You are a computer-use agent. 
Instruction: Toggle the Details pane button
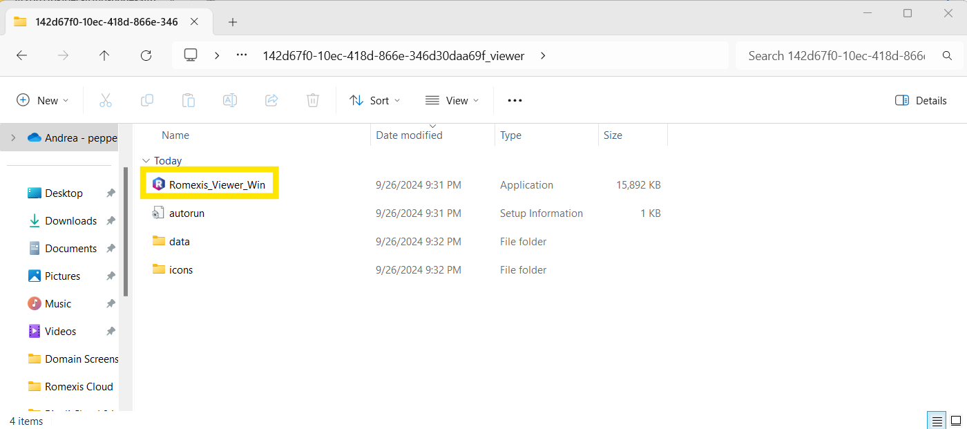[921, 100]
